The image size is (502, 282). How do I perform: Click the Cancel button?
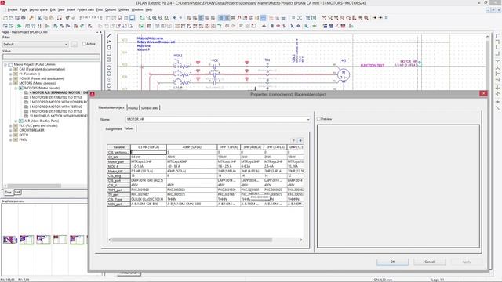[429, 262]
